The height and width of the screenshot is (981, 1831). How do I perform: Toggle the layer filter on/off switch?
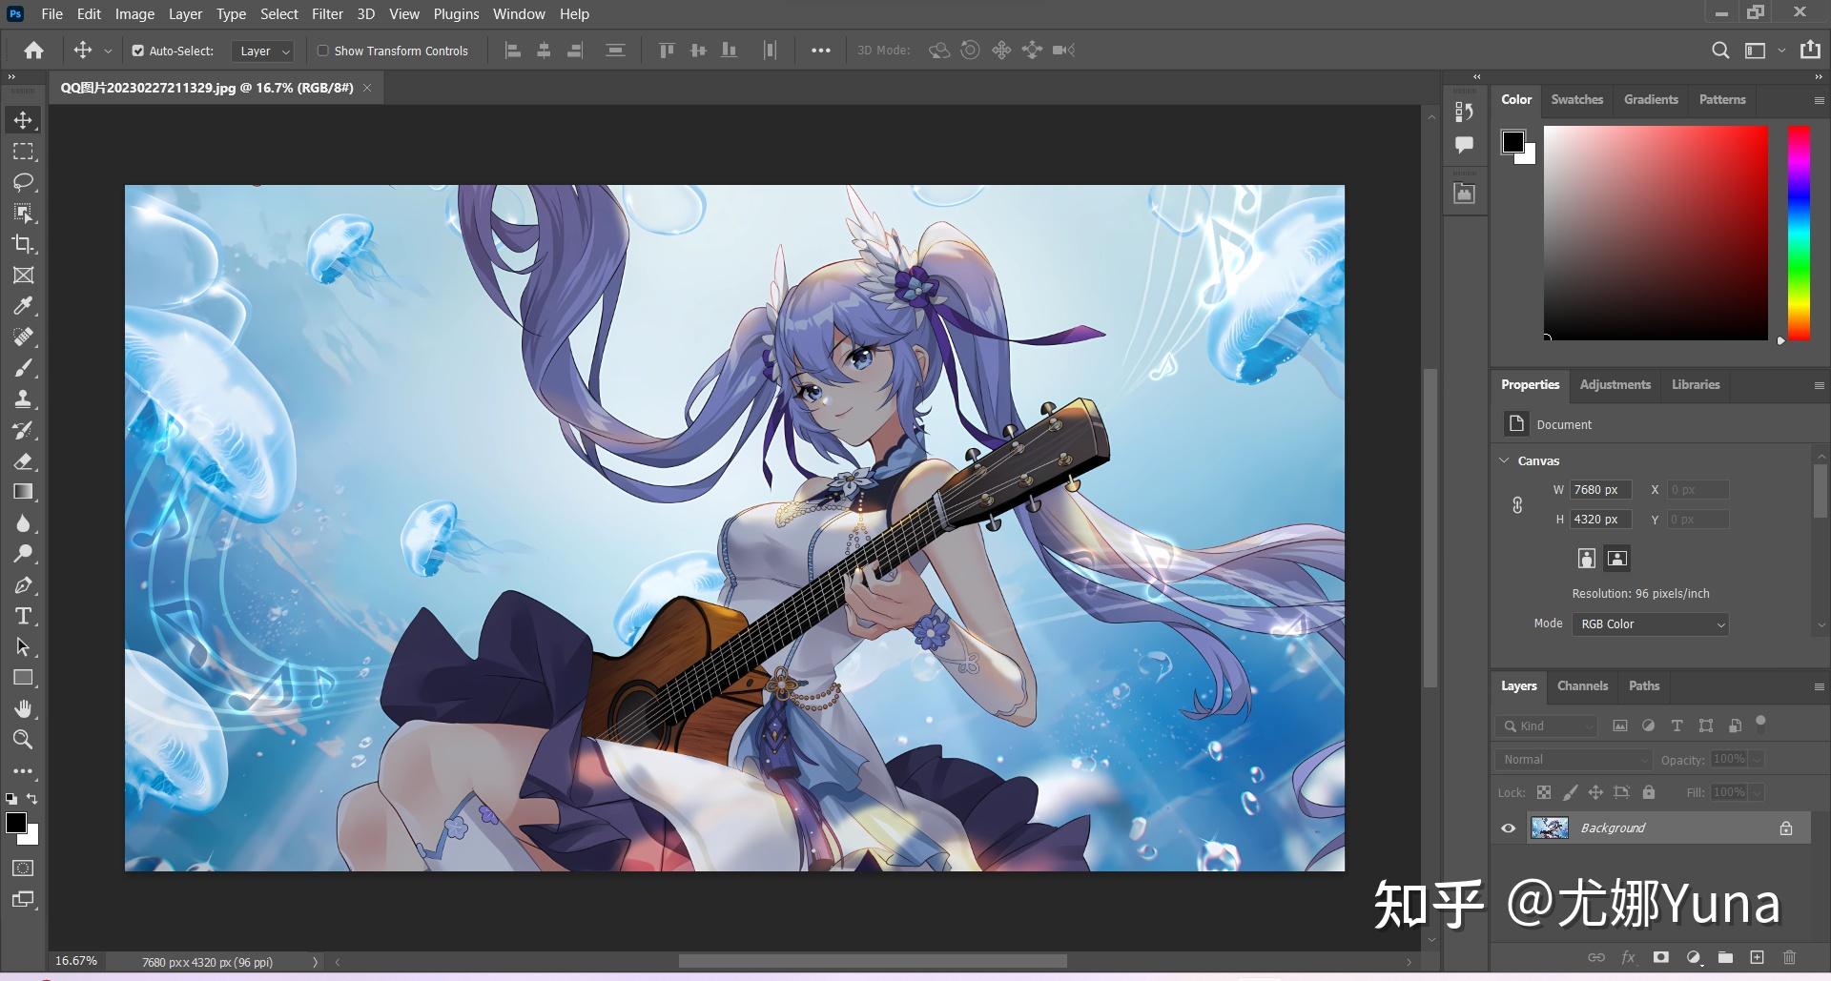1761,723
